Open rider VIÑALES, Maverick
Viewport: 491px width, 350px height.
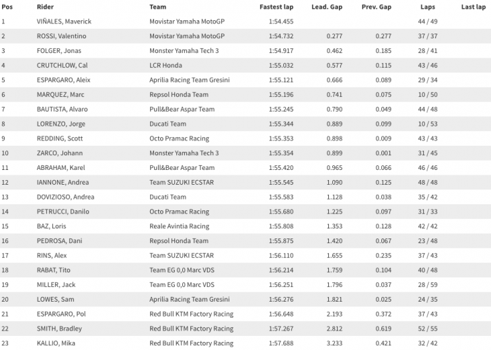(x=64, y=21)
